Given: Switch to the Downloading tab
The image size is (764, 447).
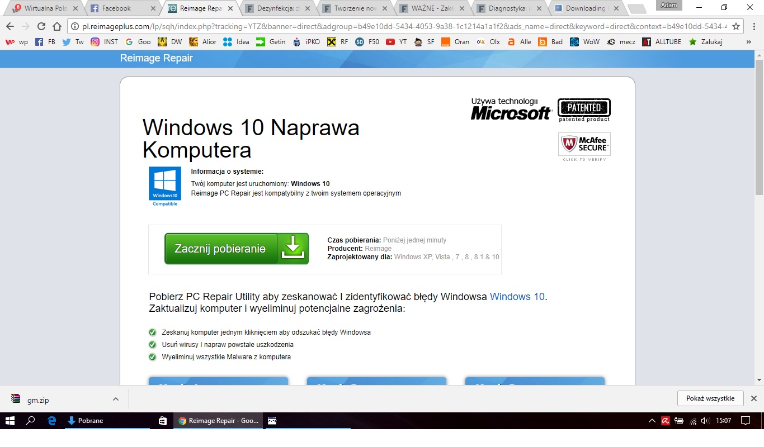Looking at the screenshot, I should (587, 8).
